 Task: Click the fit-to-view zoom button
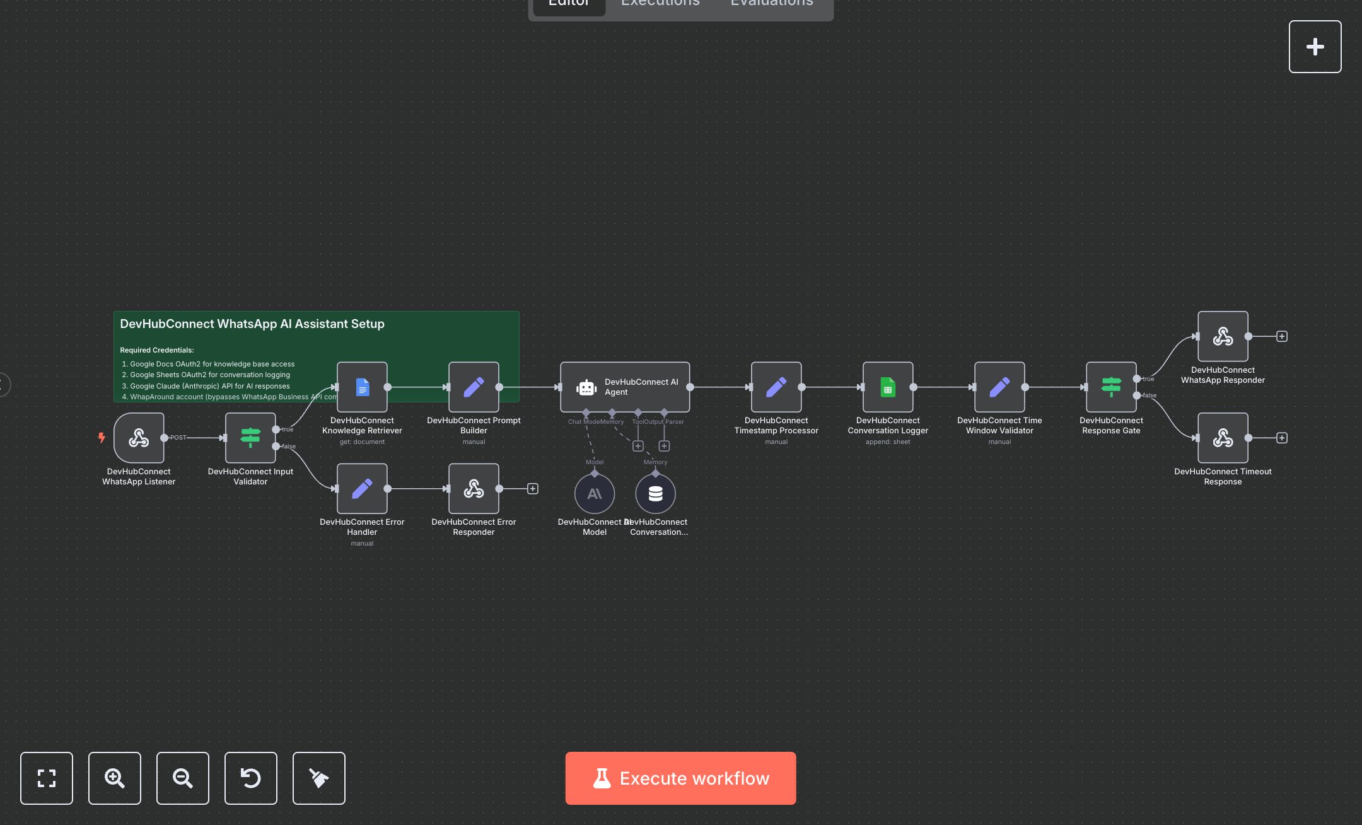pyautogui.click(x=47, y=778)
